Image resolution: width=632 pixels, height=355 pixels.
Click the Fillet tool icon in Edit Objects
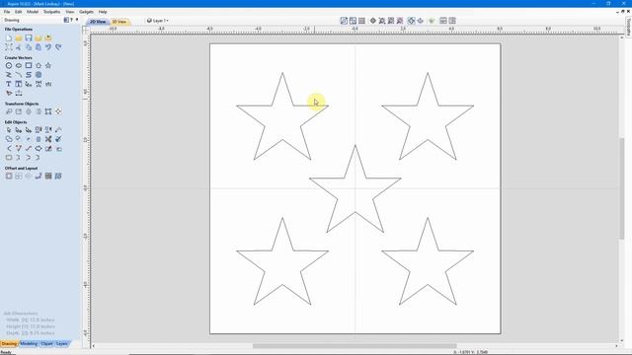coord(9,149)
